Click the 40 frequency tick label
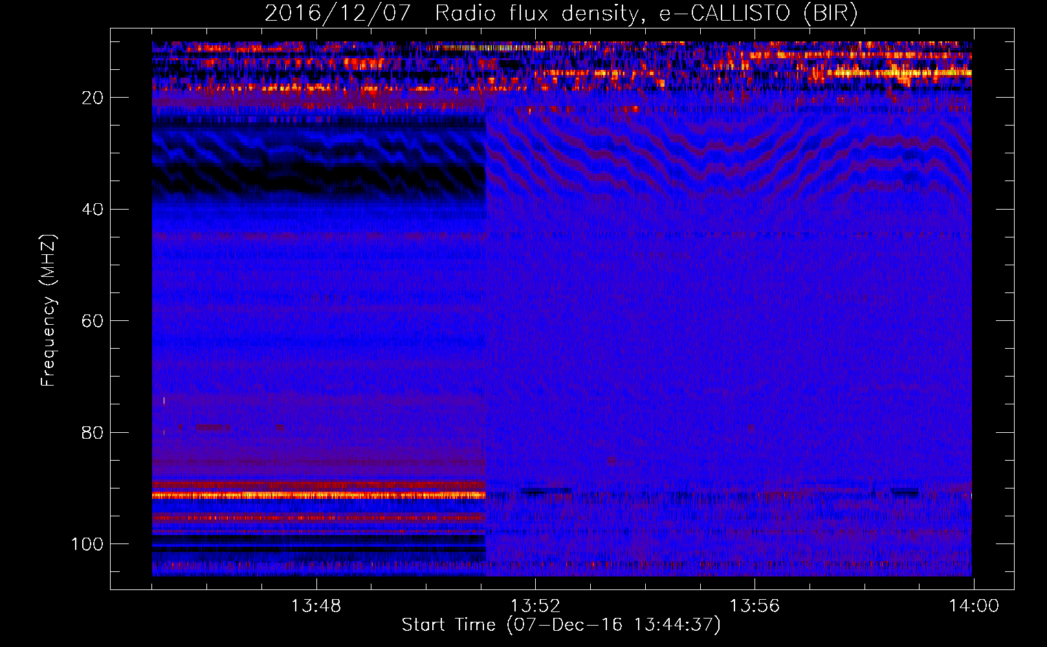This screenshot has width=1047, height=647. click(x=93, y=209)
